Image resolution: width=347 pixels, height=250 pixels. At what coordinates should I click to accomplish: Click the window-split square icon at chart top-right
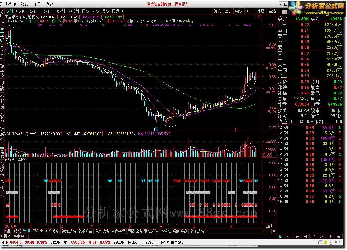click(260, 17)
